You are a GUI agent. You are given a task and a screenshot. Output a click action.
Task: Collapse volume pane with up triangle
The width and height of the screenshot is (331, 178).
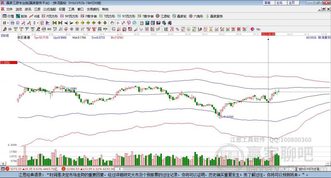pos(3,163)
